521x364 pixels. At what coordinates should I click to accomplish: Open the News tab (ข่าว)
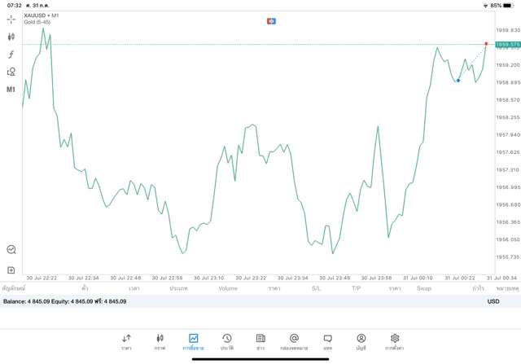coord(260,341)
